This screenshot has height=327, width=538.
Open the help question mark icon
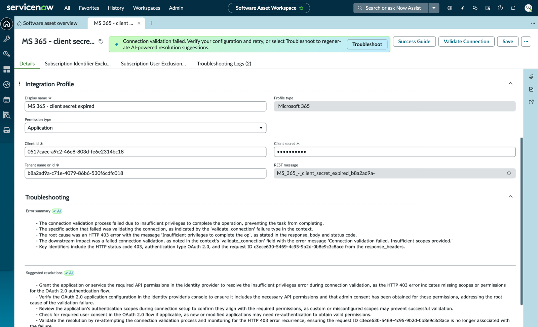coord(500,8)
